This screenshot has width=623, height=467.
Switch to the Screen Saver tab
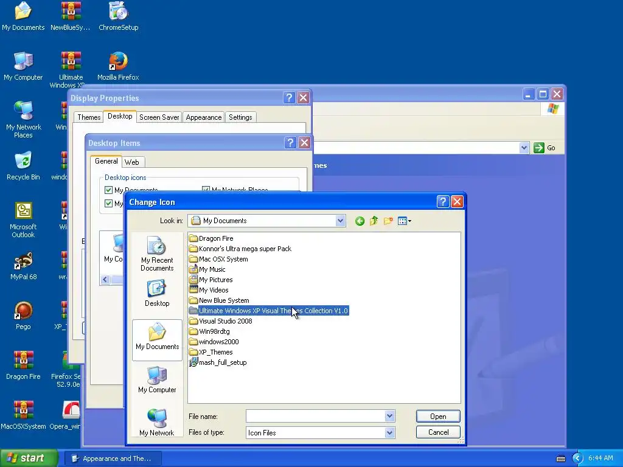pyautogui.click(x=159, y=117)
